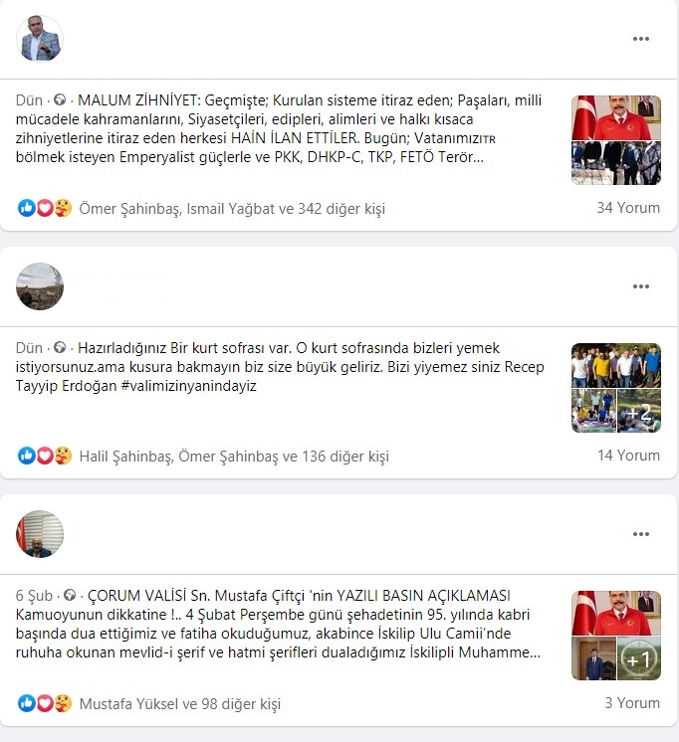
Task: Open the three-dot menu on the first post
Action: [640, 39]
